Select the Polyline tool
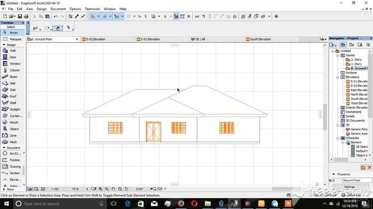Viewport: 373px width, 209px height. click(x=12, y=160)
